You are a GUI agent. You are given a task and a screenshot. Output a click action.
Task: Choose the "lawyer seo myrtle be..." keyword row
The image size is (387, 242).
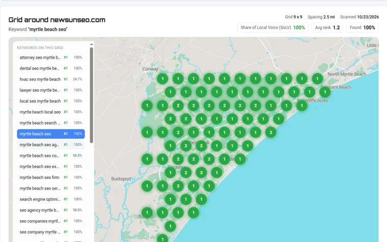[51, 90]
